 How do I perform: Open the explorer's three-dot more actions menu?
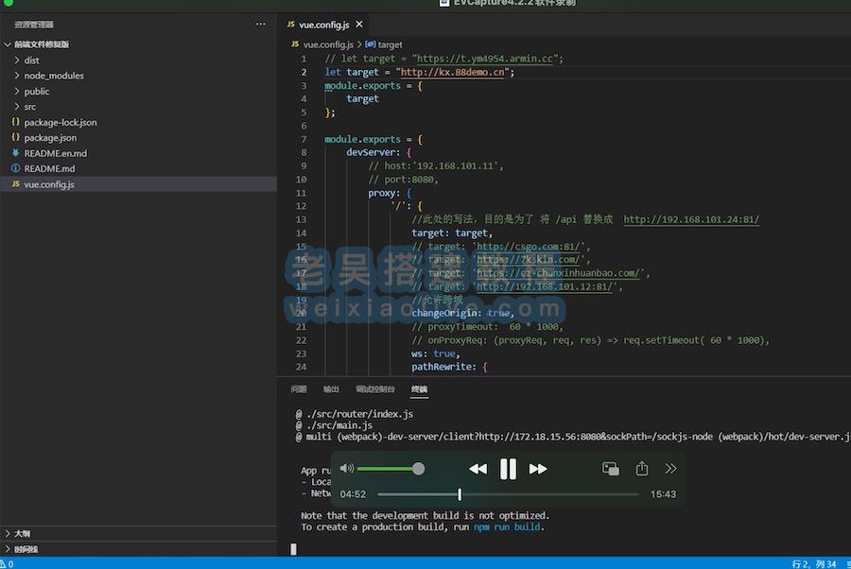[261, 25]
